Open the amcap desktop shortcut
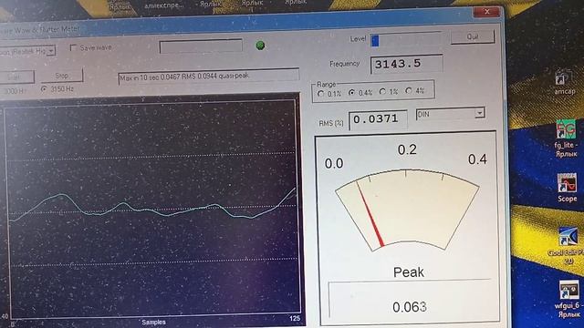This screenshot has height=328, width=584. (564, 82)
